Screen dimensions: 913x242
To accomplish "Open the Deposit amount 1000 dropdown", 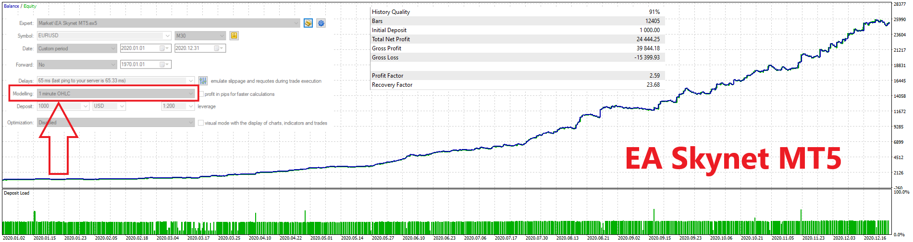I will [63, 106].
